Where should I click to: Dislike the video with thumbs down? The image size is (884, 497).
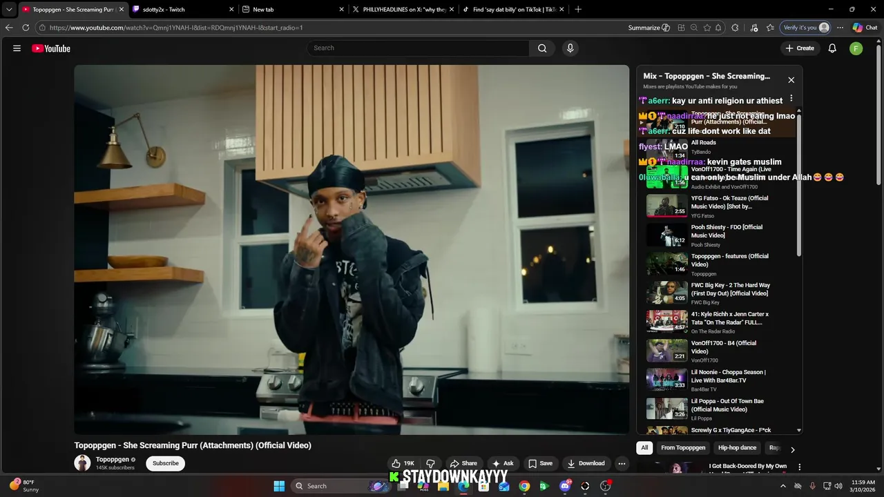click(x=430, y=463)
